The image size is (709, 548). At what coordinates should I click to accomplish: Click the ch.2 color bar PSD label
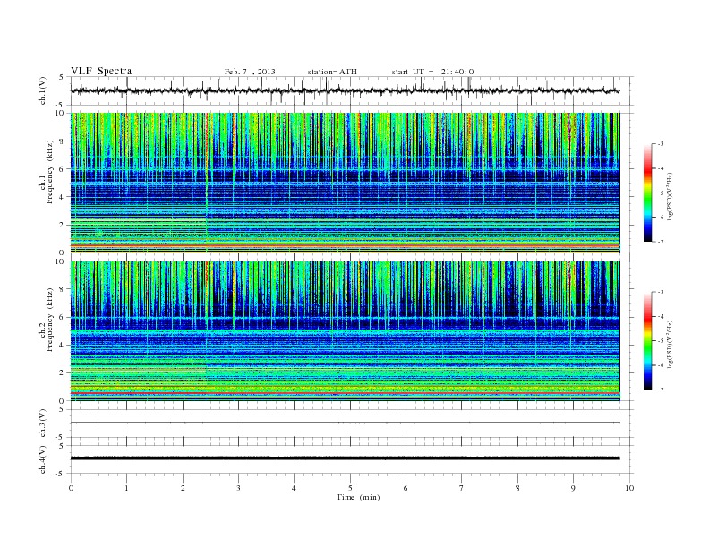(671, 344)
